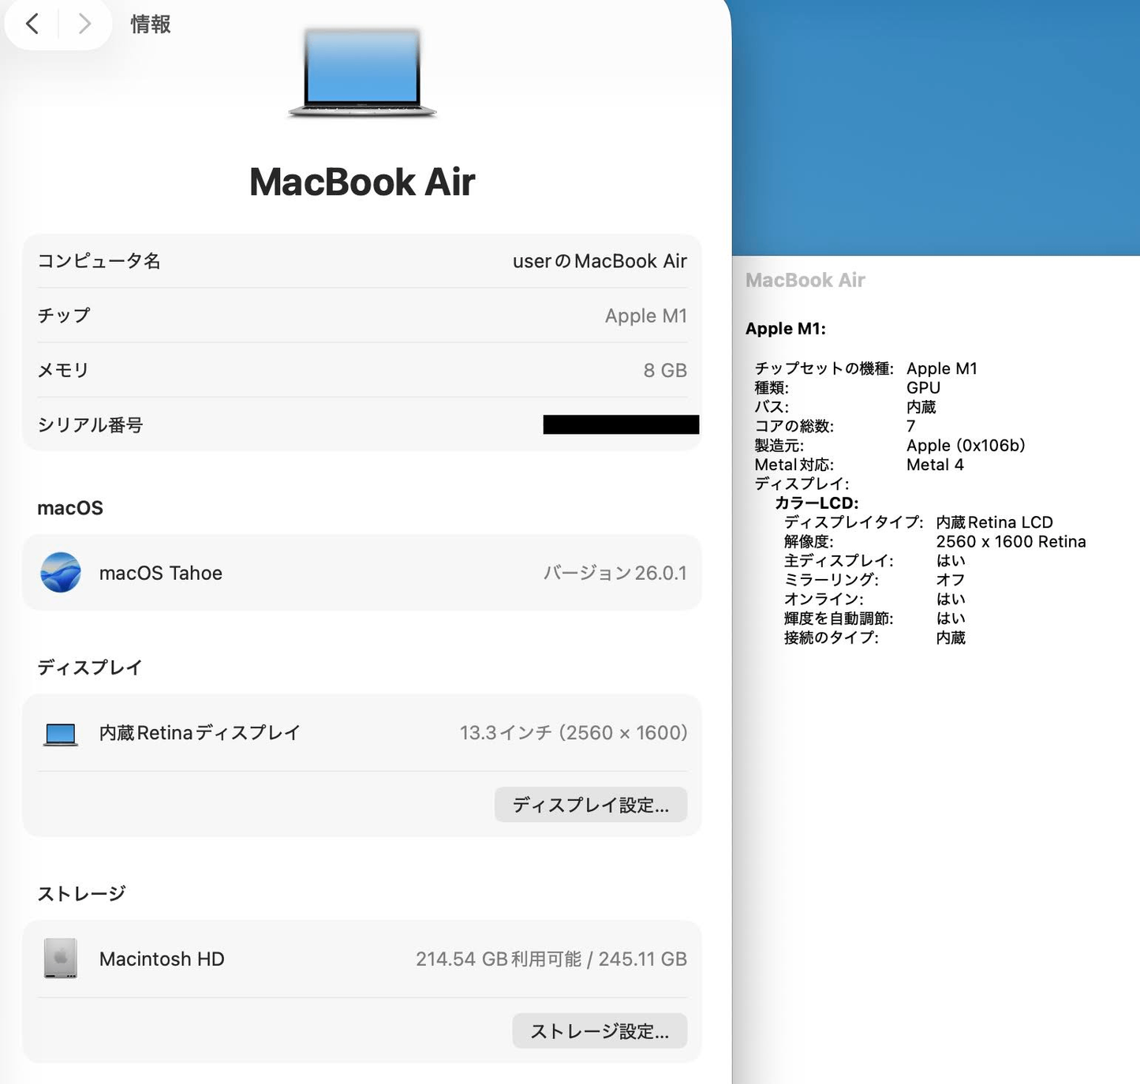
Task: Click the Metal 4 support value
Action: 935,465
